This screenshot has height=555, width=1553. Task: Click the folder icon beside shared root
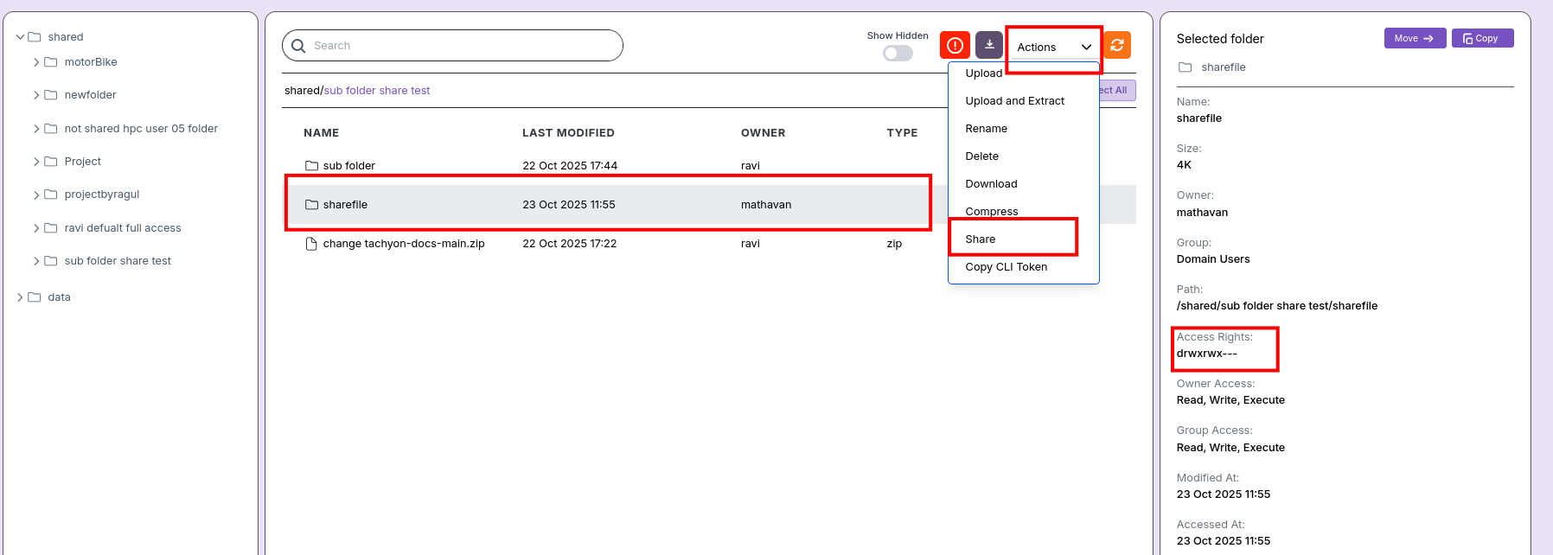coord(35,37)
